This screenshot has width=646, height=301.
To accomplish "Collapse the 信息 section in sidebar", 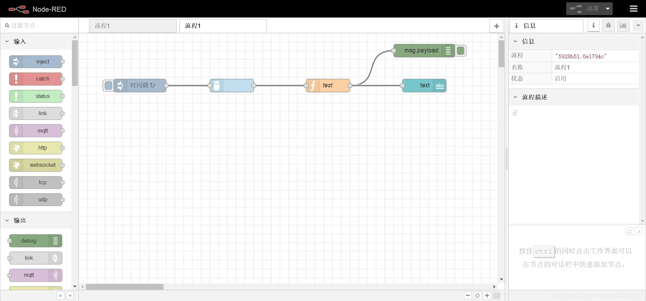I will click(x=515, y=41).
